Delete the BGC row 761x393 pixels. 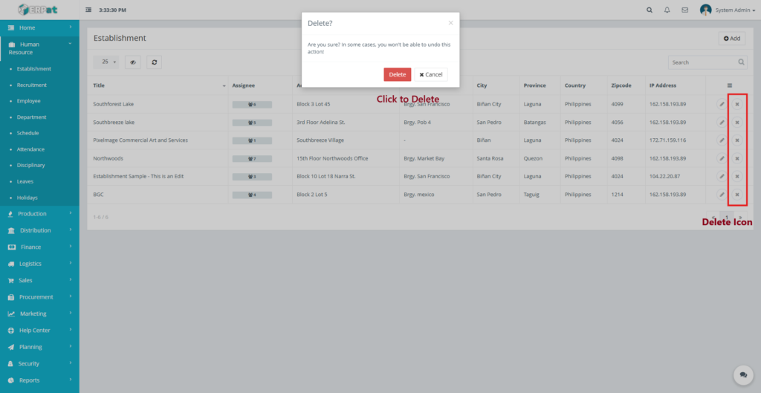736,195
